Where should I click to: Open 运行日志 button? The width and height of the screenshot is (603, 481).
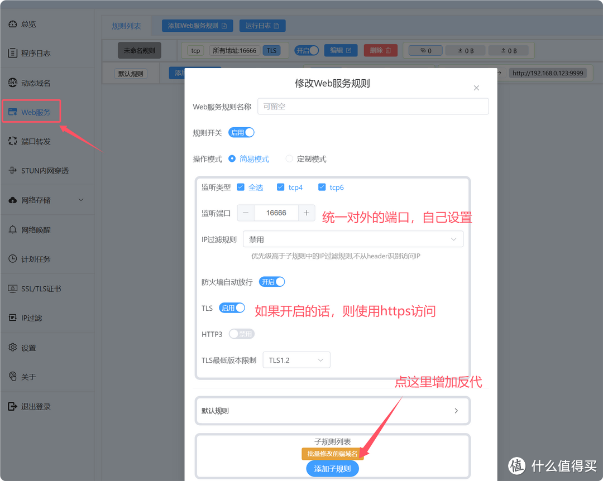[262, 26]
